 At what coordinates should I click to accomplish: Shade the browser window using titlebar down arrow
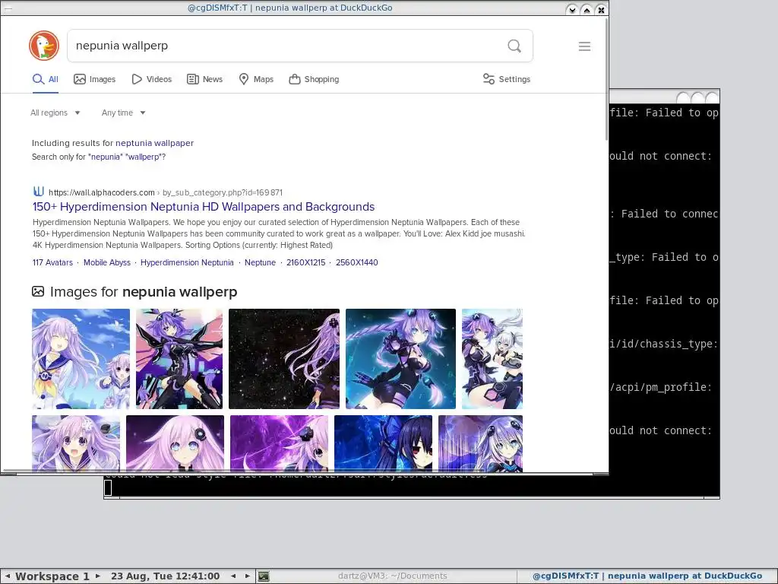click(572, 9)
